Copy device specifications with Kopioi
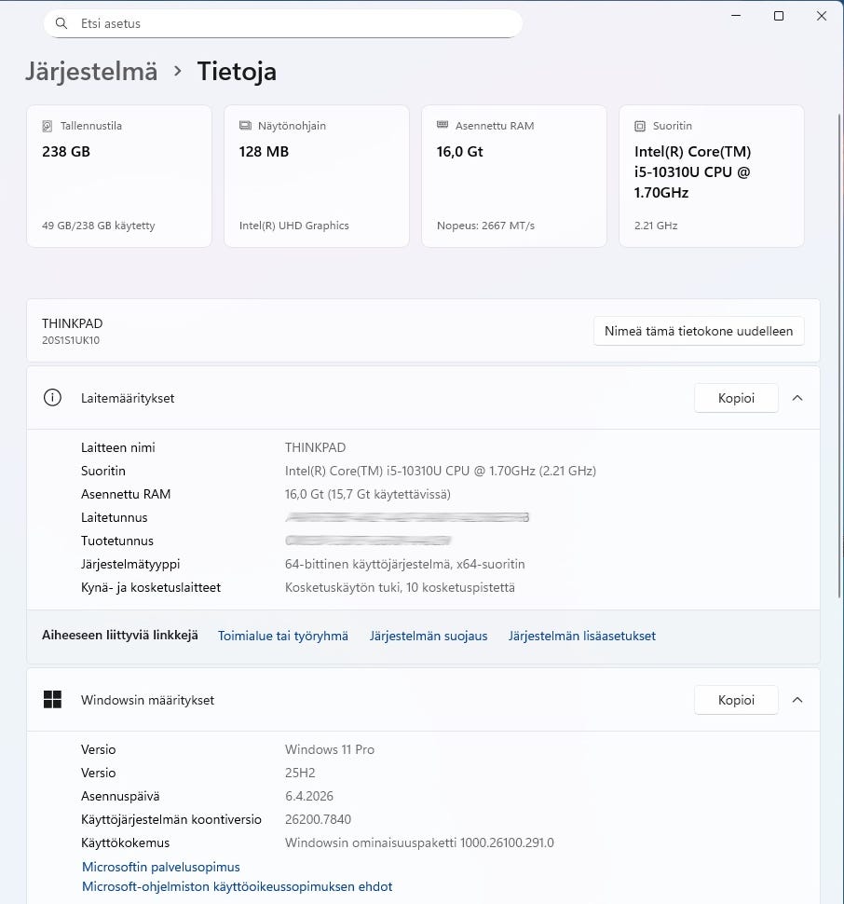 tap(736, 398)
